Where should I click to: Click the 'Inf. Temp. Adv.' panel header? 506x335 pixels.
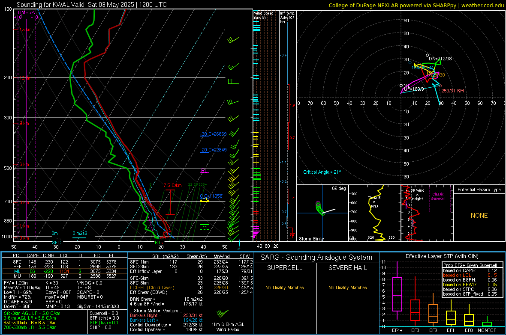288,18
